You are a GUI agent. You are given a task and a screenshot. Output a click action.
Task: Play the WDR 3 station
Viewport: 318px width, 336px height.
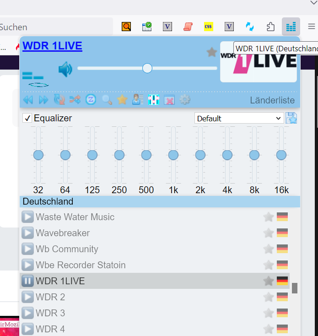[27, 313]
